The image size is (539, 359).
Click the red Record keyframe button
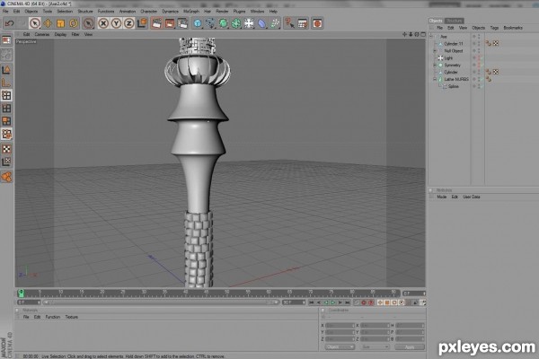click(x=363, y=302)
